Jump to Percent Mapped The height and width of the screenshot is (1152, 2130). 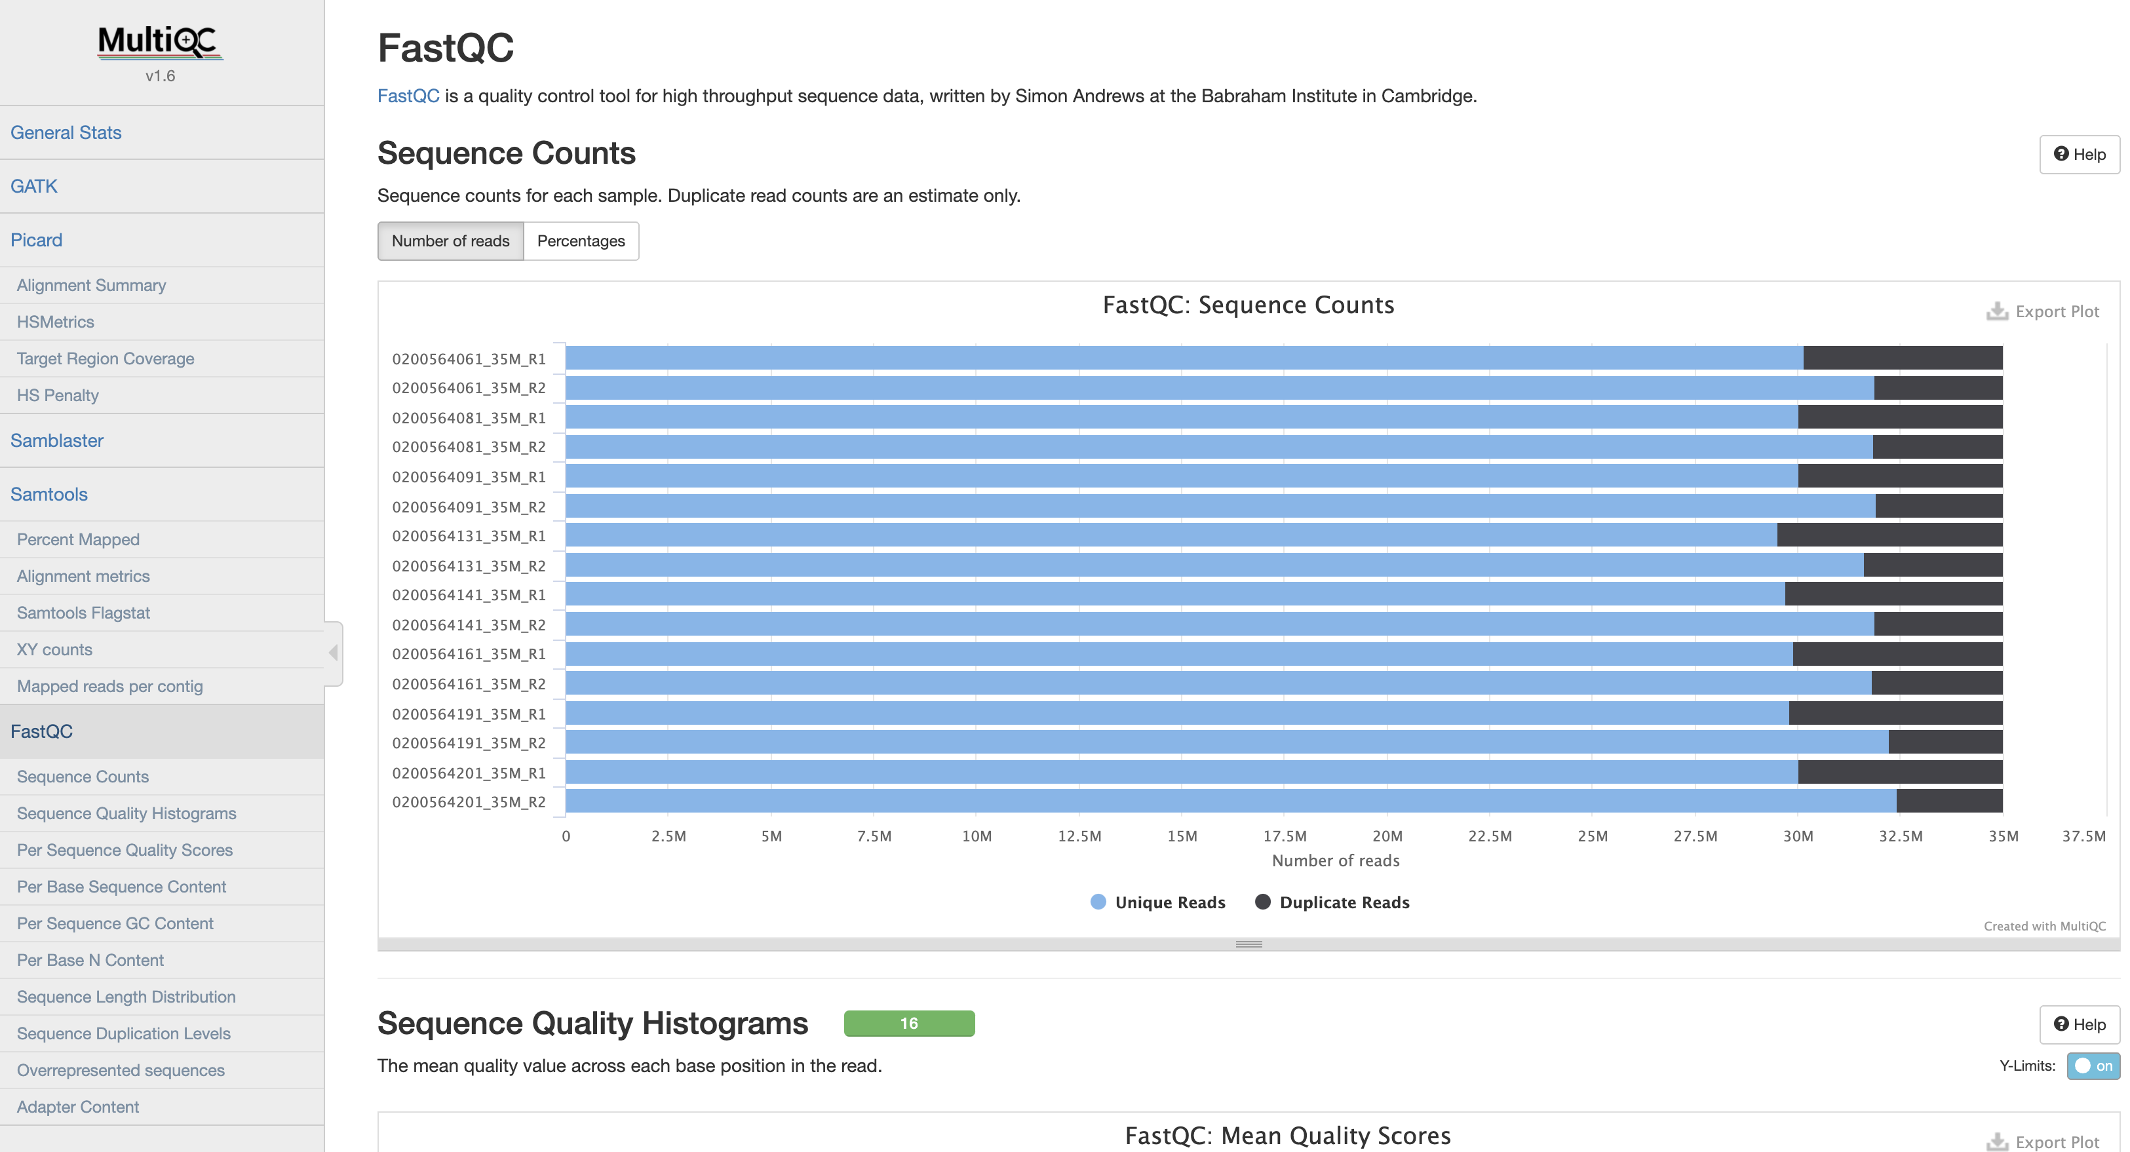coord(162,539)
